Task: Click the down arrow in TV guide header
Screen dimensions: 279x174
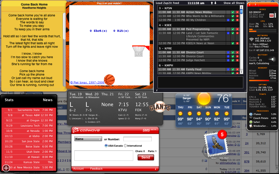Action: point(215,3)
